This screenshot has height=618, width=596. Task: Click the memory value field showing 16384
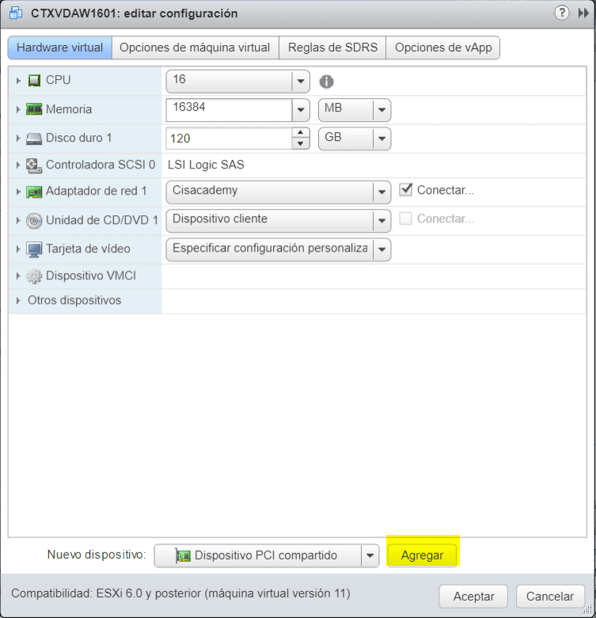(x=229, y=110)
